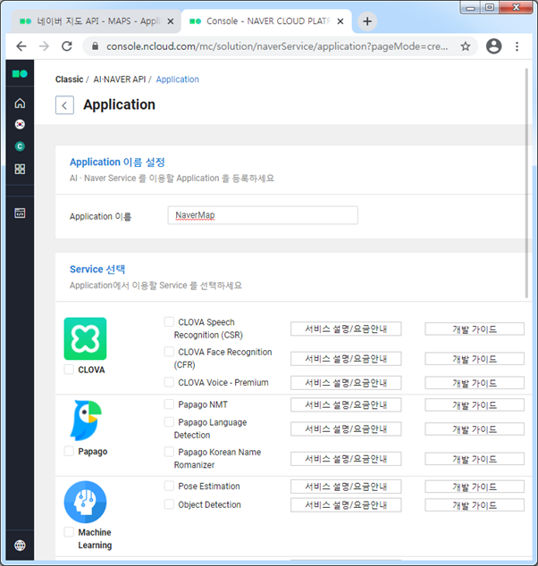Open 서비스 설명/요금안내 for CLOVA Speech Recognition
The width and height of the screenshot is (538, 566).
346,329
